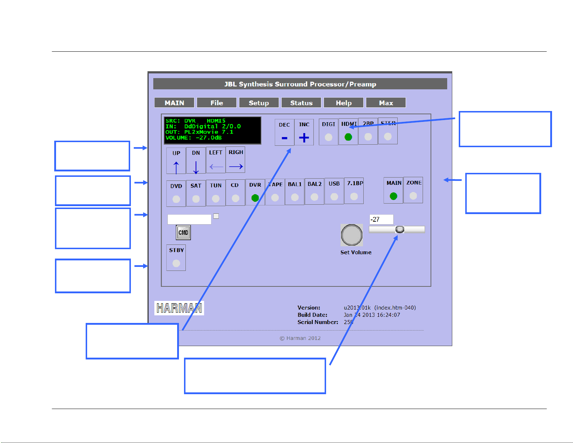This screenshot has width=573, height=443.
Task: Click the volume value field showing -27
Action: (381, 220)
